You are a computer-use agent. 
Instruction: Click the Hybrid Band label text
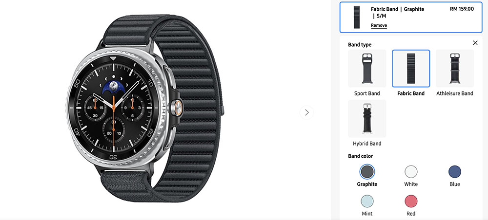pyautogui.click(x=367, y=144)
